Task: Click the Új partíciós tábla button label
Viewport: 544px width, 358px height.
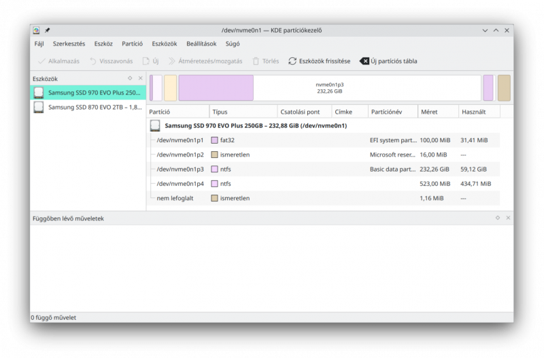Action: pyautogui.click(x=394, y=61)
